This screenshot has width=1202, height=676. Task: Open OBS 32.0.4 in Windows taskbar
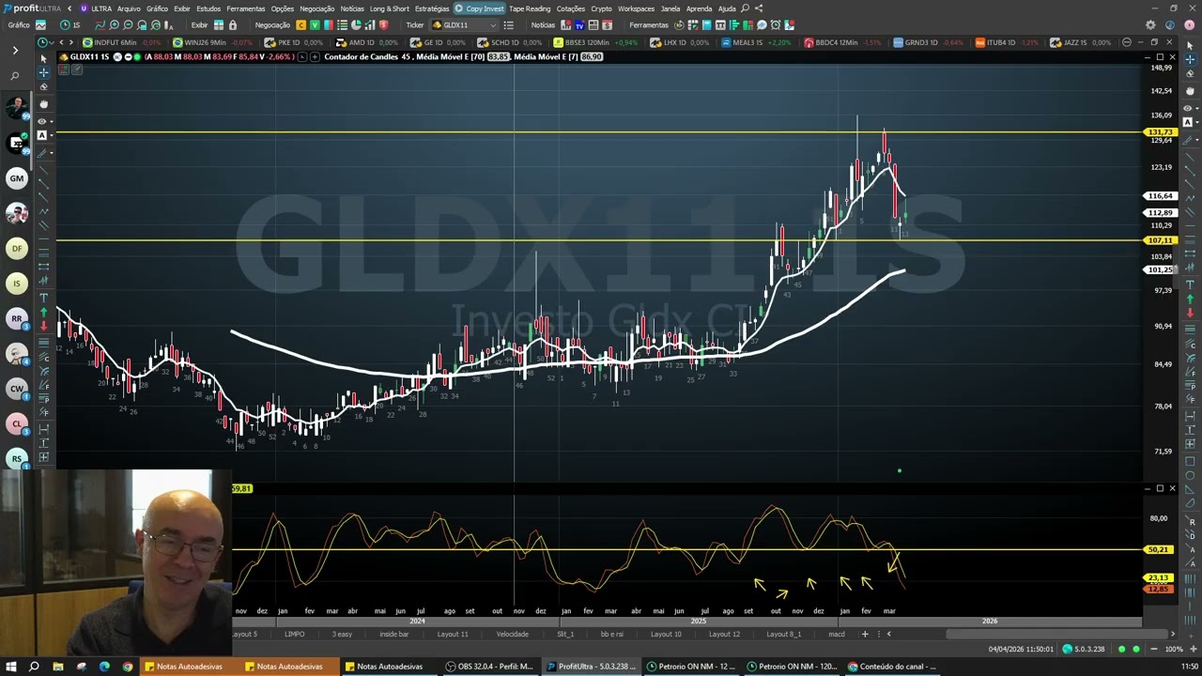pos(488,667)
